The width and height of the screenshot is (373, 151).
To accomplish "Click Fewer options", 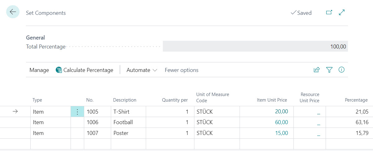I will click(181, 70).
